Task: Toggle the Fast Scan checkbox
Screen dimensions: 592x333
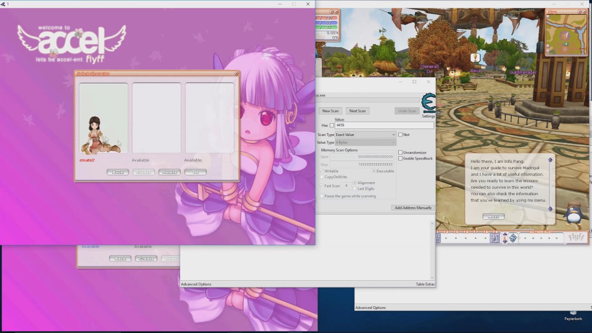Action: (322, 186)
